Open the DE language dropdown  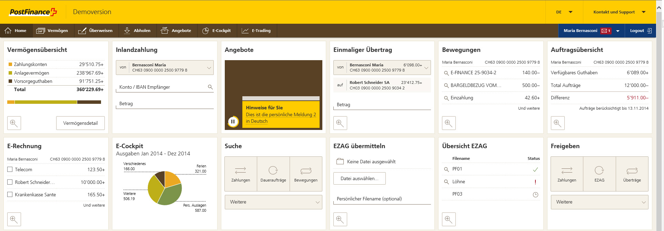pyautogui.click(x=564, y=12)
